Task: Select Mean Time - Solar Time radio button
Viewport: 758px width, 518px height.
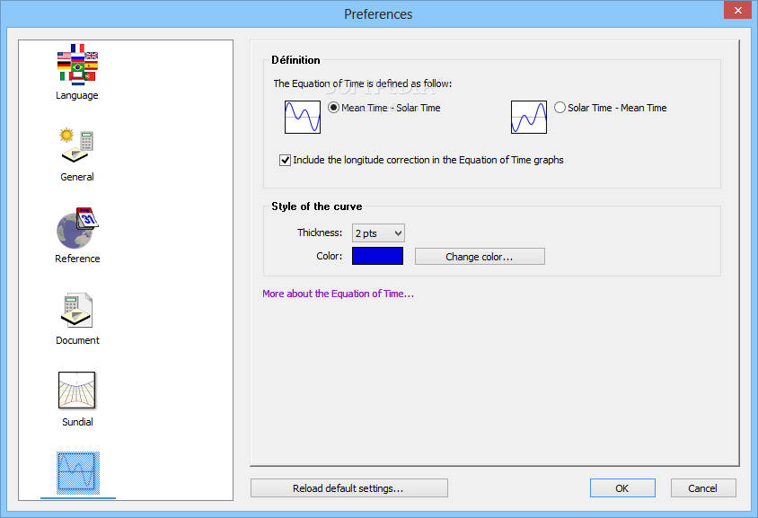Action: [x=333, y=107]
